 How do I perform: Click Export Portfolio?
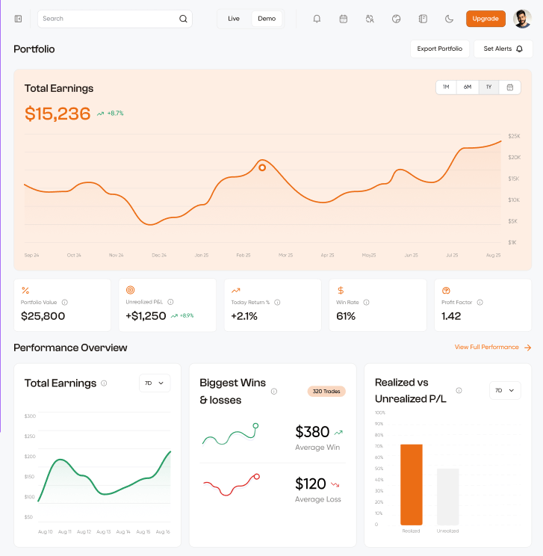pyautogui.click(x=439, y=49)
